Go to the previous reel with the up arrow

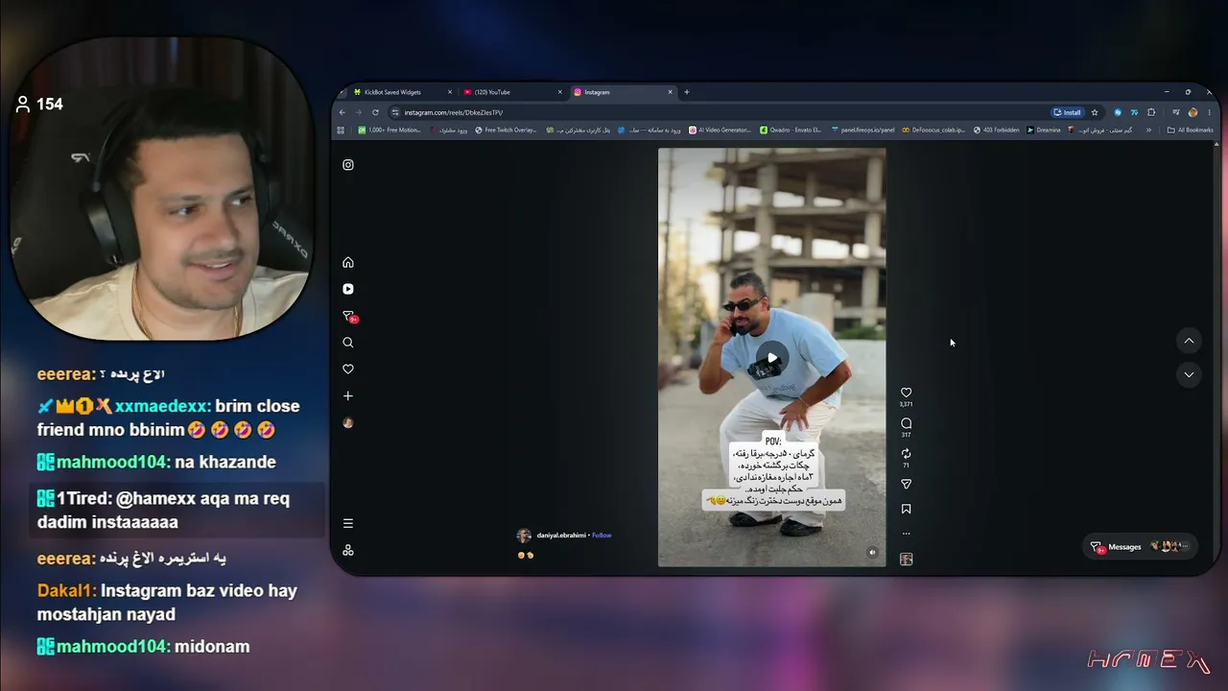(1189, 341)
